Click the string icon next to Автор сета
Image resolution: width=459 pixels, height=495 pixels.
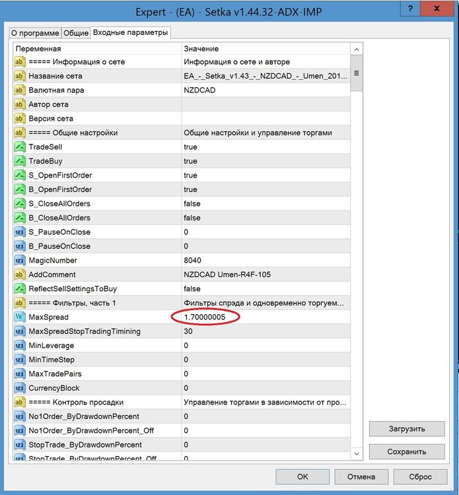(19, 104)
